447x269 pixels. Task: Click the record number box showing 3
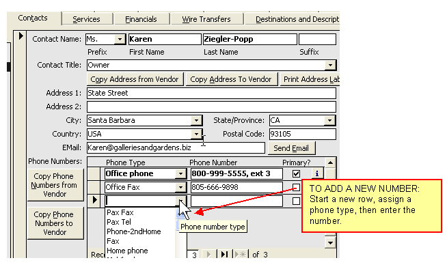(194, 255)
